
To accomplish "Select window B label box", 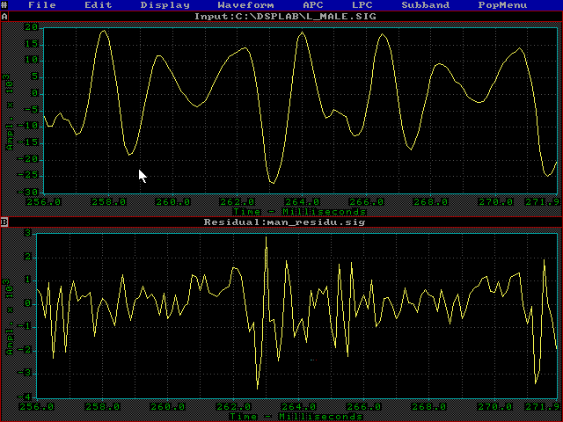I will pyautogui.click(x=4, y=222).
